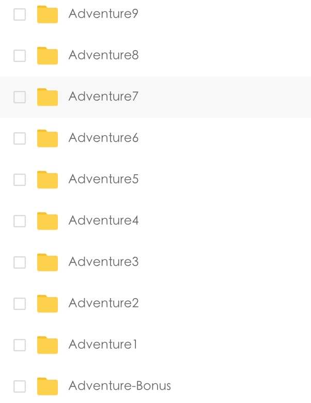Open the Adventure4 folder icon
The width and height of the screenshot is (311, 403).
coord(48,221)
